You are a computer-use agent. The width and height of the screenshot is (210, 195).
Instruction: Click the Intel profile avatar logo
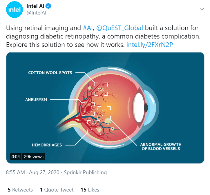click(x=15, y=10)
